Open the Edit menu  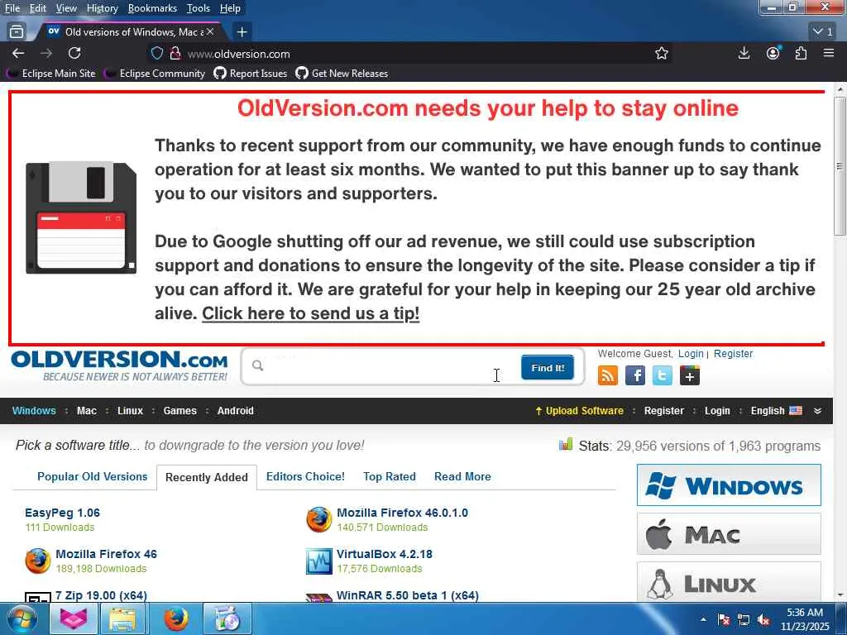(x=37, y=8)
